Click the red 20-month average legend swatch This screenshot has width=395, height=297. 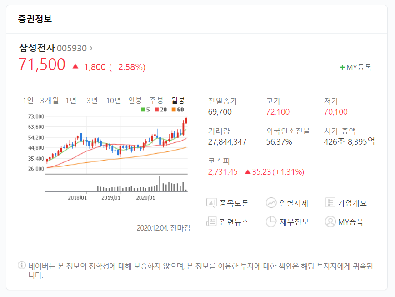157,110
